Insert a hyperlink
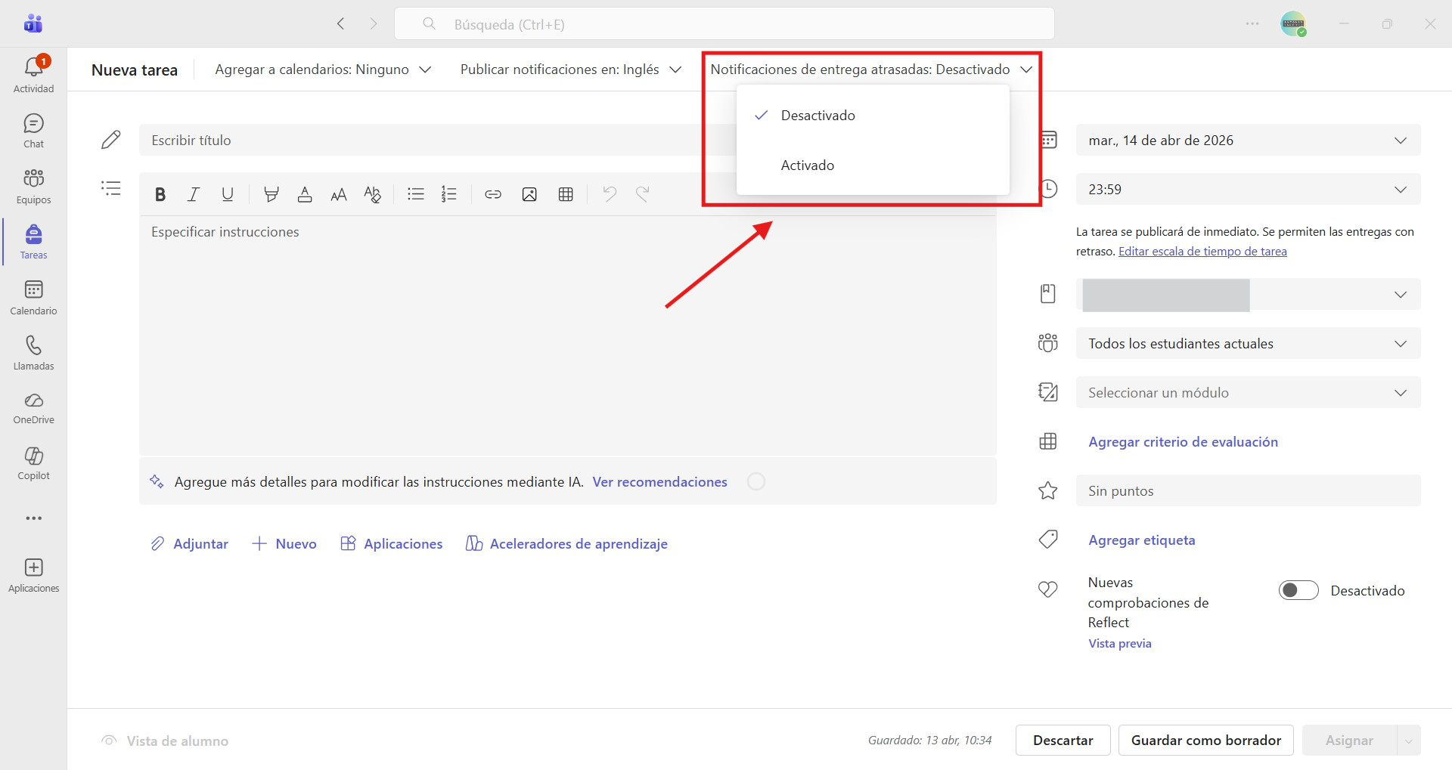Screen dimensions: 1452x770 pyautogui.click(x=493, y=194)
